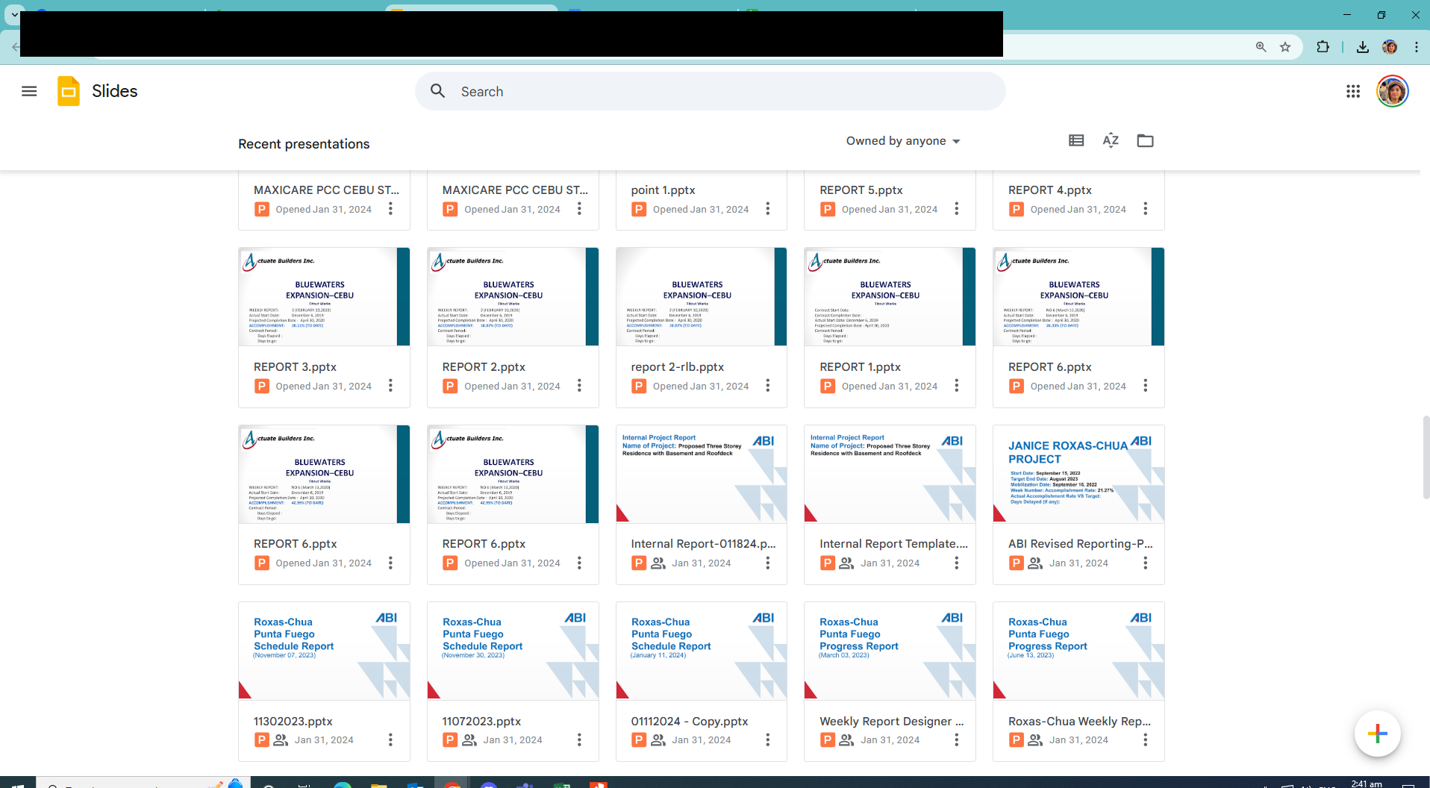This screenshot has width=1430, height=788.
Task: Open the AZ sort options
Action: click(x=1111, y=140)
